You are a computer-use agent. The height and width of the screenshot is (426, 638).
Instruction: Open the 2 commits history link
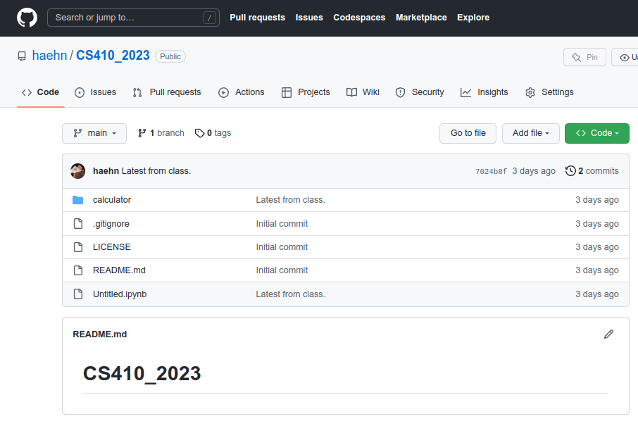pos(592,171)
